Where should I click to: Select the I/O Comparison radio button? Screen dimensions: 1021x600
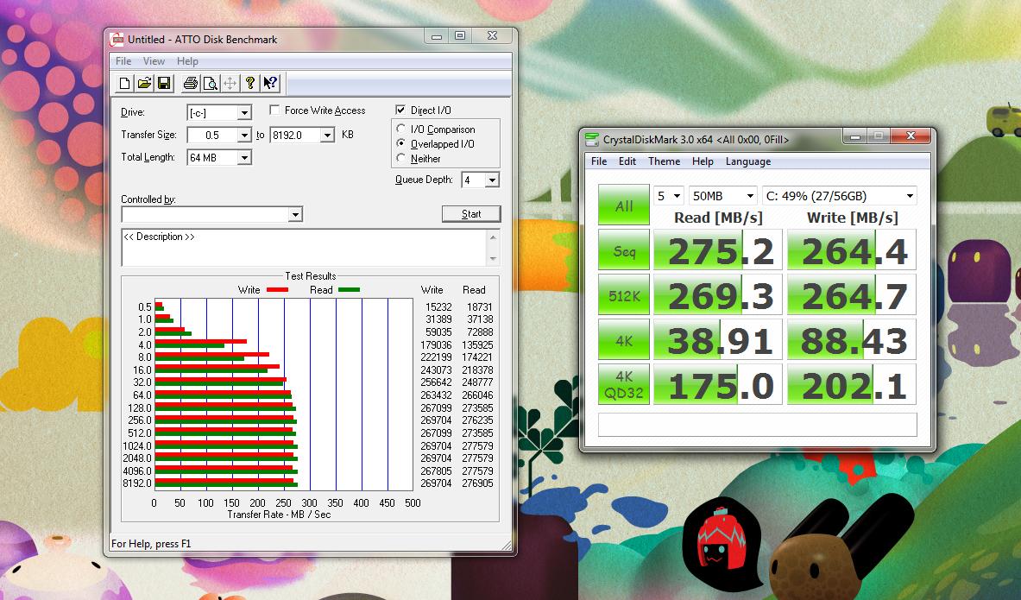(401, 129)
